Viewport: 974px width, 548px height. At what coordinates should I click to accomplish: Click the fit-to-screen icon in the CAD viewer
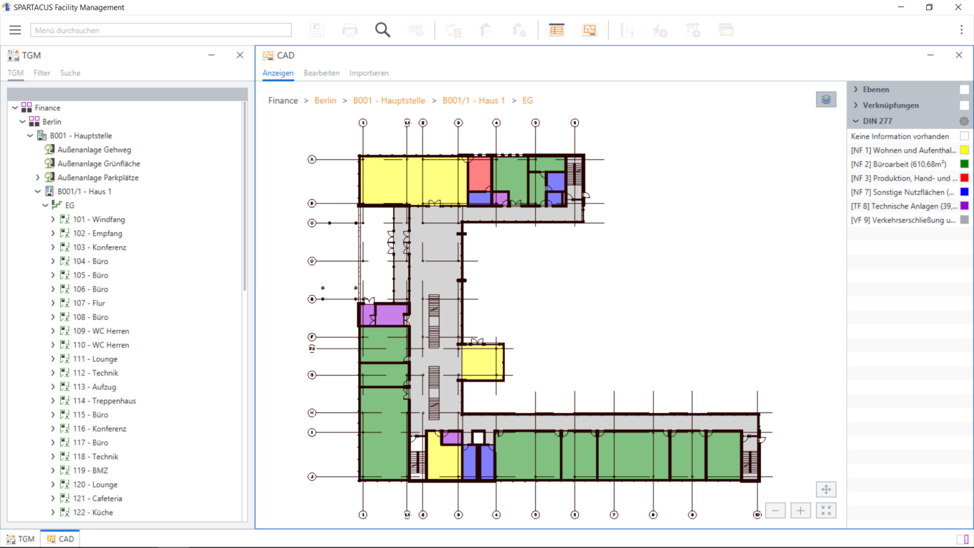[x=826, y=510]
